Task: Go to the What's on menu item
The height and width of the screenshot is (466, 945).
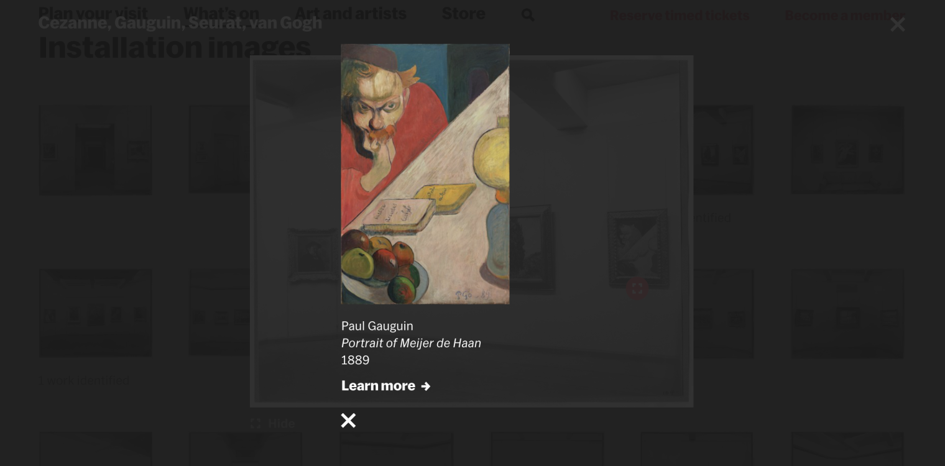Action: tap(221, 12)
